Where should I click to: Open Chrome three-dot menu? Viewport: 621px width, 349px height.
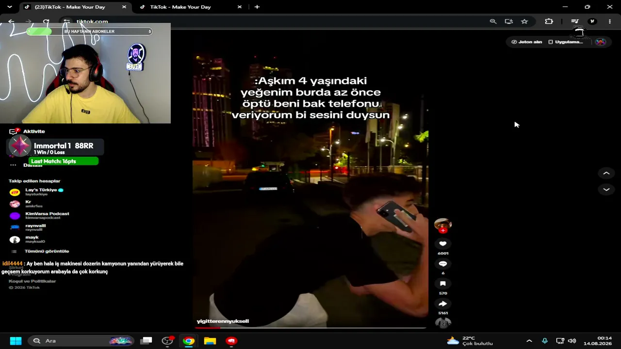click(x=610, y=21)
